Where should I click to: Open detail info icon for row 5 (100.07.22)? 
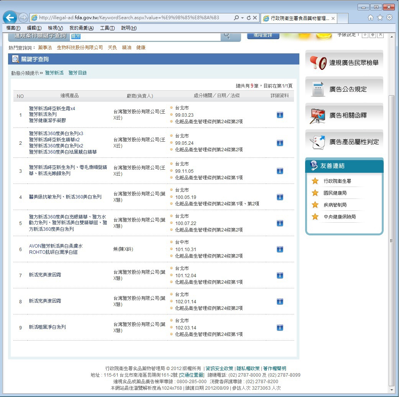(x=280, y=223)
